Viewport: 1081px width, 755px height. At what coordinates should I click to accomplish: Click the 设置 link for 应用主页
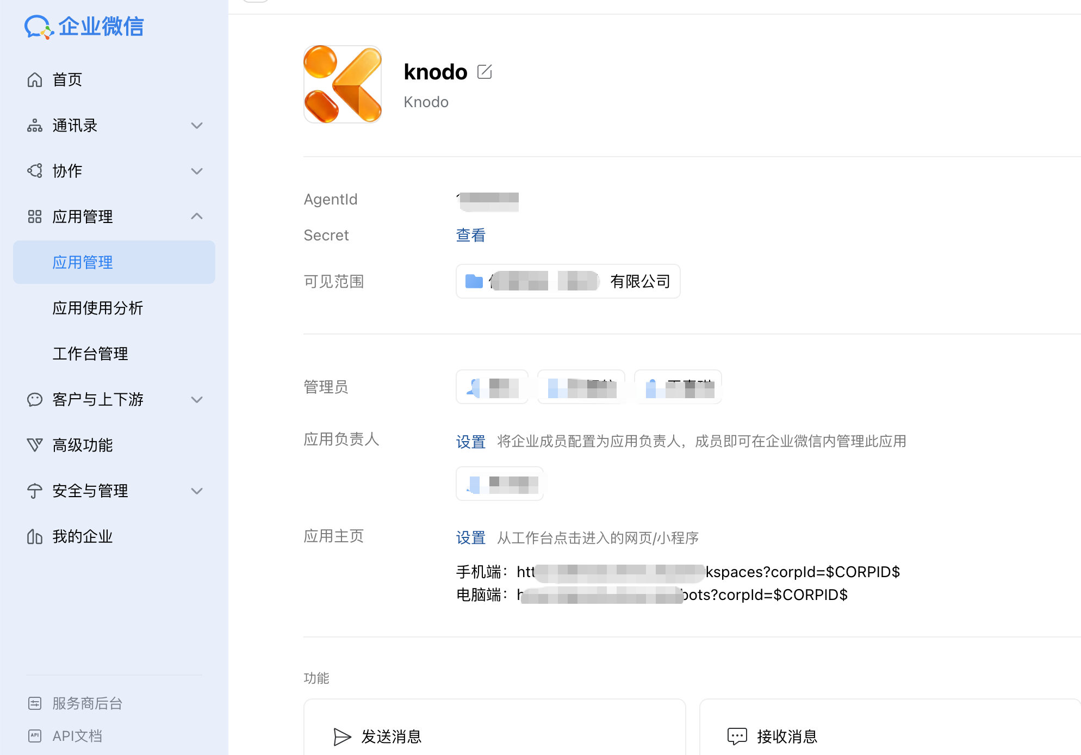tap(470, 537)
